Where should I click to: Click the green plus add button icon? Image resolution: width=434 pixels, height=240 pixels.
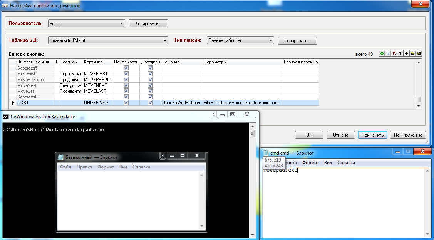click(x=382, y=53)
